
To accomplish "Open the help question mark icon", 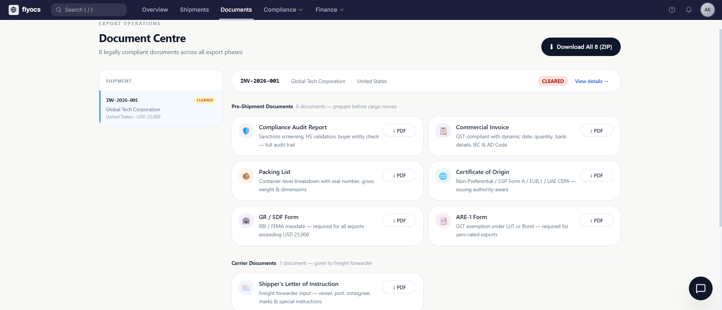I will [672, 10].
